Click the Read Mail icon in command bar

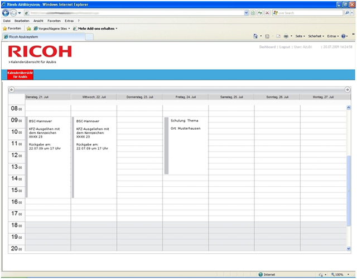(x=278, y=36)
